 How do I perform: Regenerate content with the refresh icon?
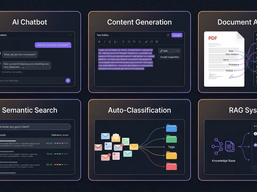click(x=168, y=35)
